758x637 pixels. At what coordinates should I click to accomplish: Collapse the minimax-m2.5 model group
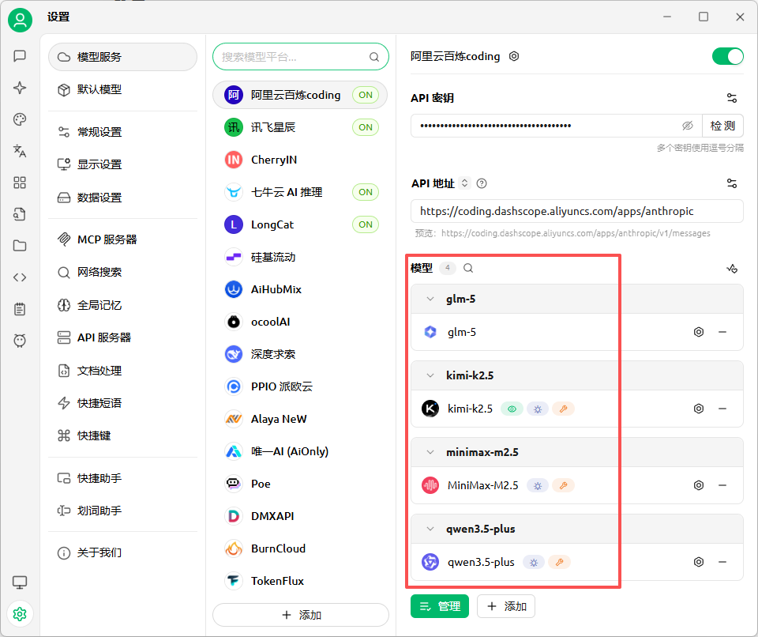click(x=430, y=452)
